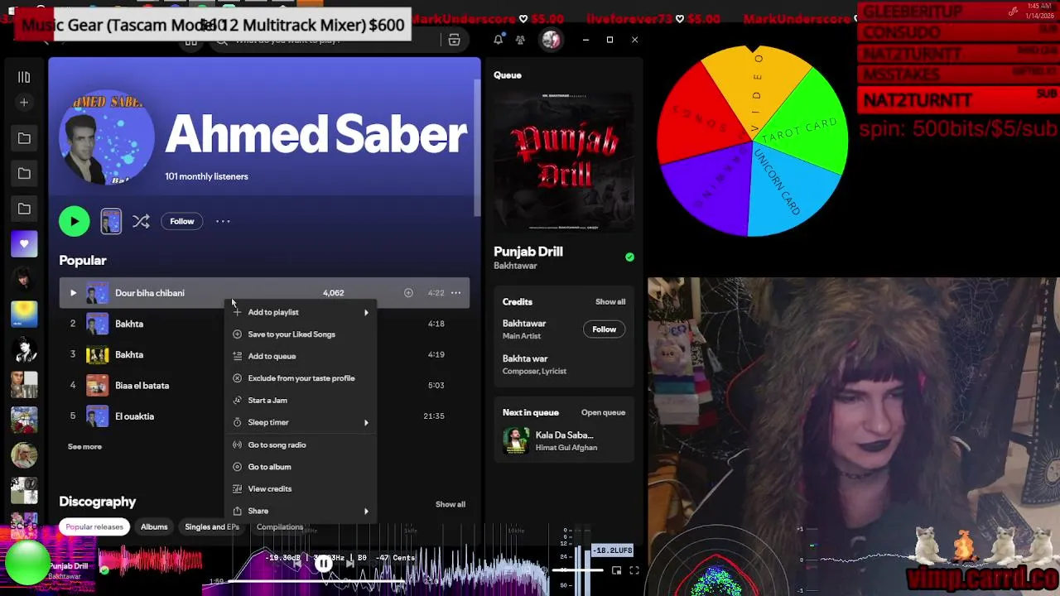Open Liked Songs heart tile in sidebar
This screenshot has width=1060, height=596.
24,244
